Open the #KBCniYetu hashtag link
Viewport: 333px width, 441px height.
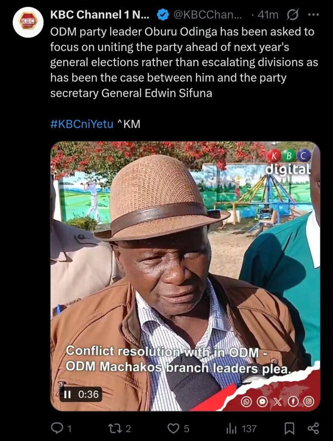[82, 124]
